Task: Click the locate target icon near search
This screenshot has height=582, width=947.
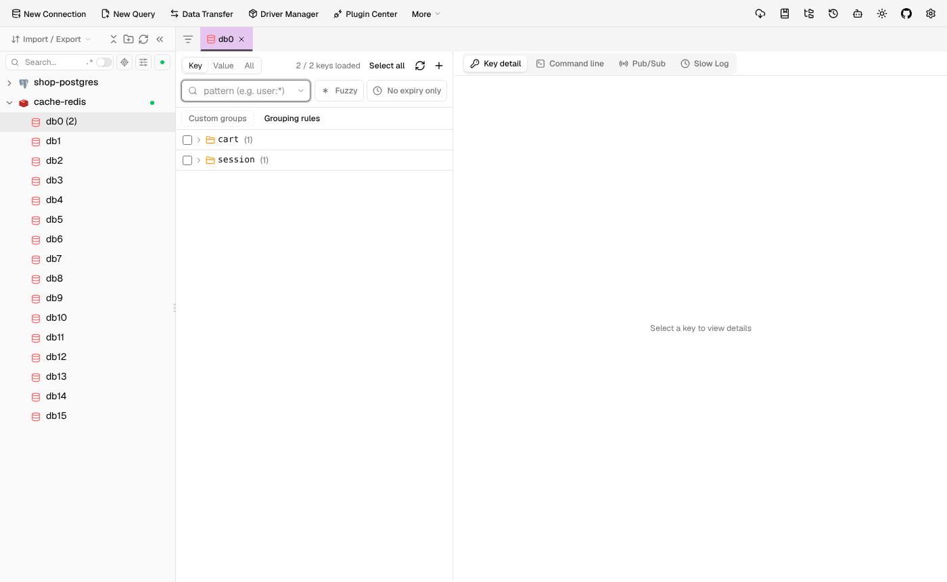Action: point(124,62)
